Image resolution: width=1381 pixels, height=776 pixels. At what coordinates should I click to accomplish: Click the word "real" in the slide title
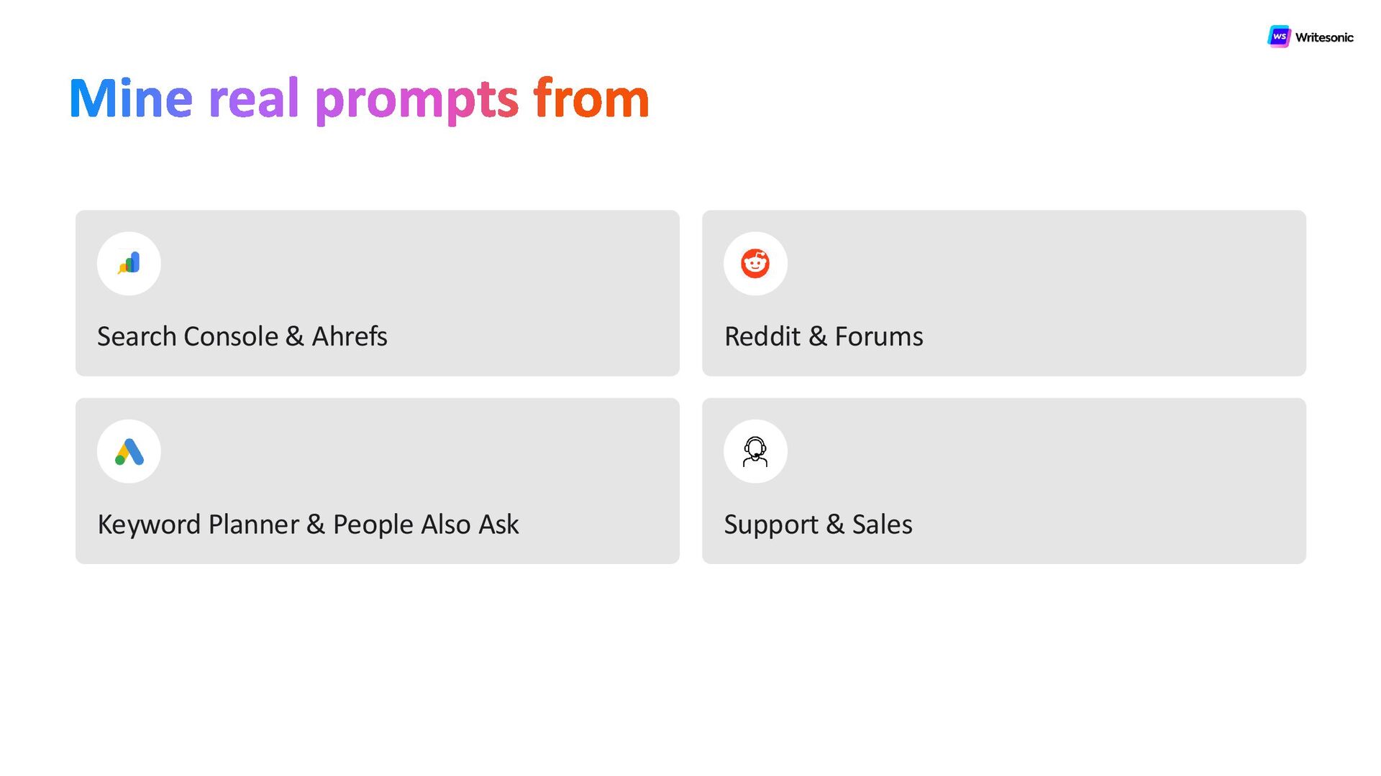pos(253,98)
